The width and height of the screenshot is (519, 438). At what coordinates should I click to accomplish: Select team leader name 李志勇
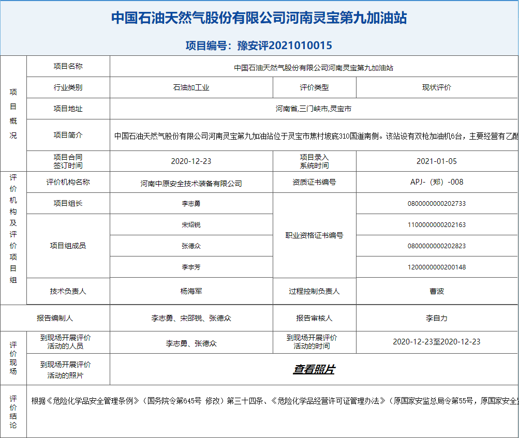(191, 203)
